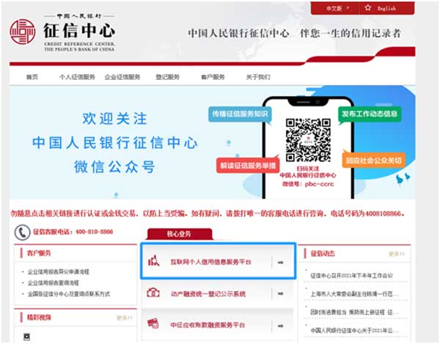
Task: Open news item starting 上海市人大常委会副主任
Action: tap(355, 294)
